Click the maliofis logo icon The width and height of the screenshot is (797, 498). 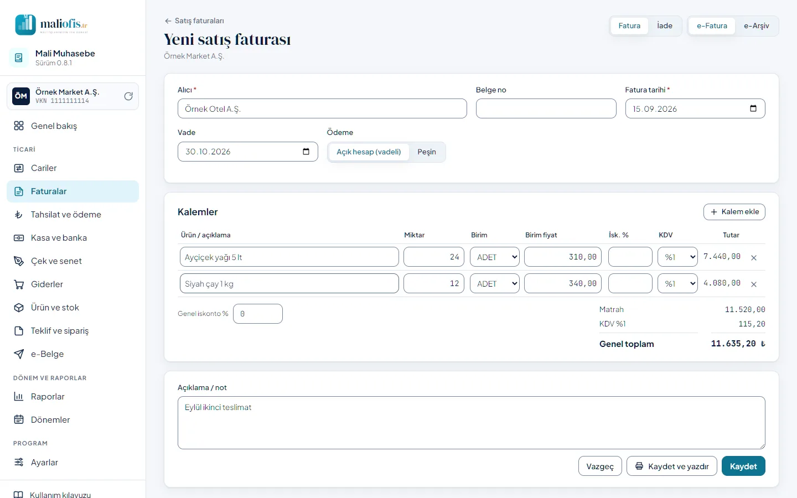point(25,25)
